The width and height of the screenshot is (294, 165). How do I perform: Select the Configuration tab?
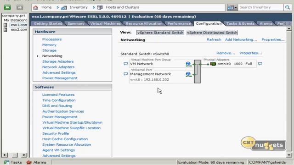click(x=209, y=23)
